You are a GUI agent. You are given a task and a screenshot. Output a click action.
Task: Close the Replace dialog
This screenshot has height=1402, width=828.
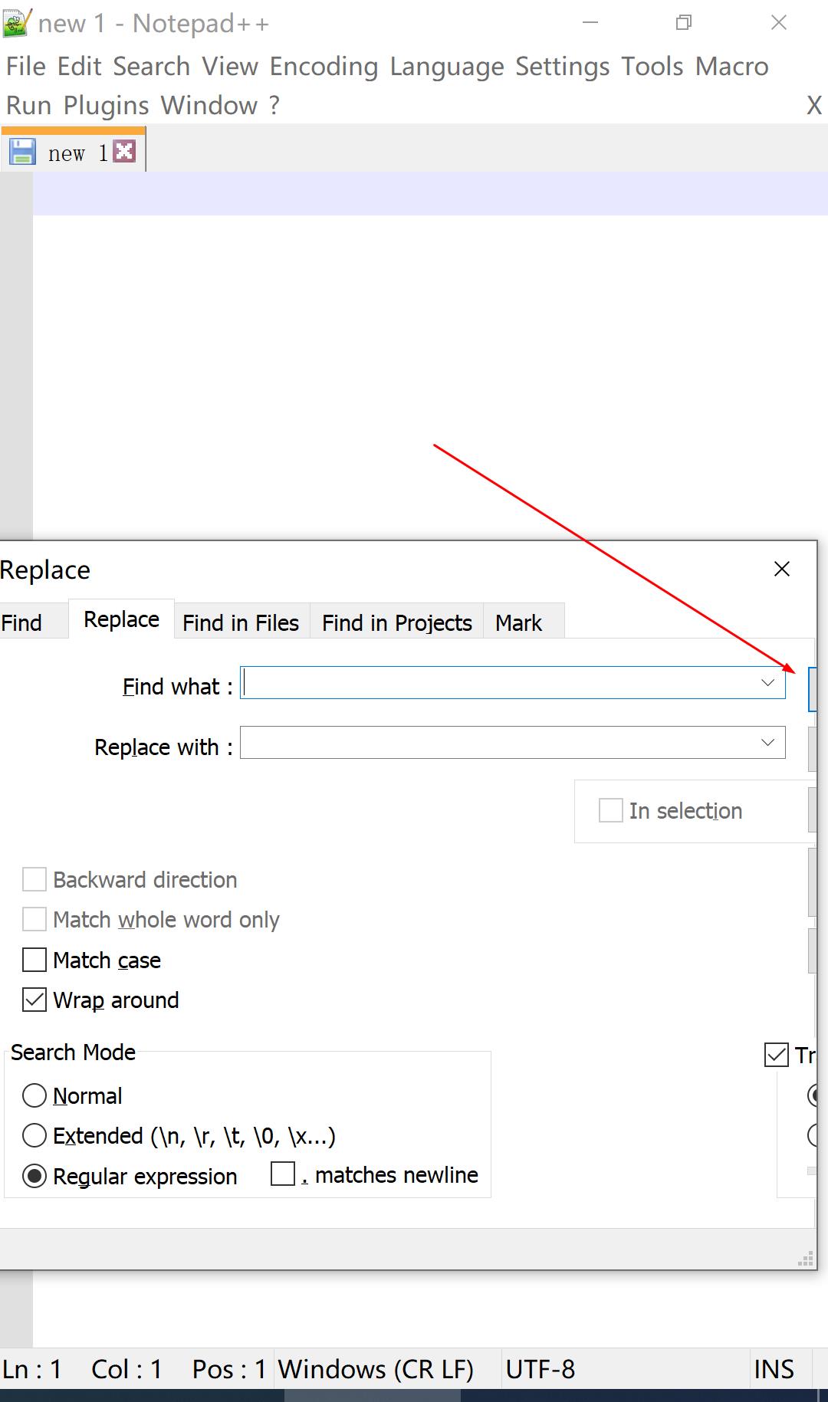coord(781,569)
